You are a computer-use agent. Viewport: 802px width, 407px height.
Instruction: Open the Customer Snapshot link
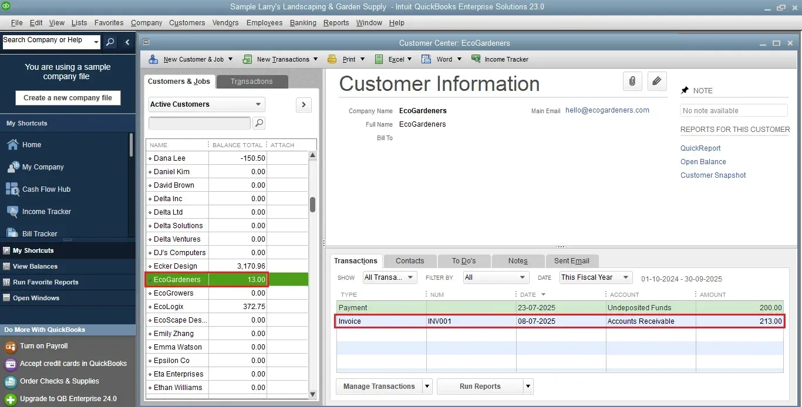(x=713, y=175)
